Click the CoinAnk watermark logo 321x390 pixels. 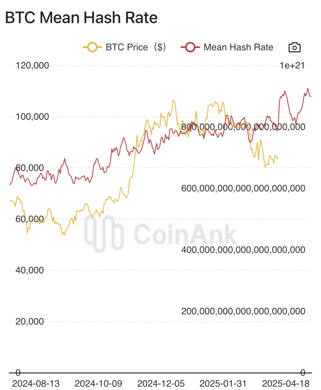tap(160, 234)
